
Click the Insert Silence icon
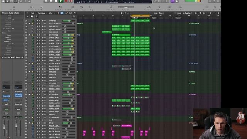pyautogui.click(x=180, y=7)
